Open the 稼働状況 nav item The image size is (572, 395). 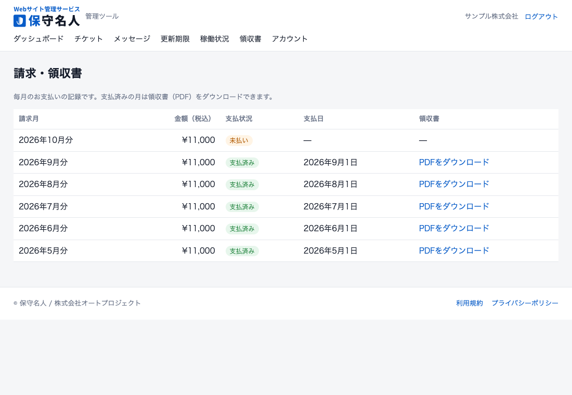tap(214, 38)
